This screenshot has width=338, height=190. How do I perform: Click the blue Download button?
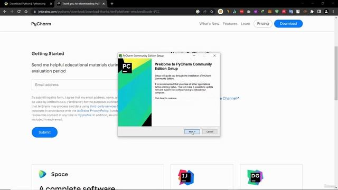(x=288, y=24)
